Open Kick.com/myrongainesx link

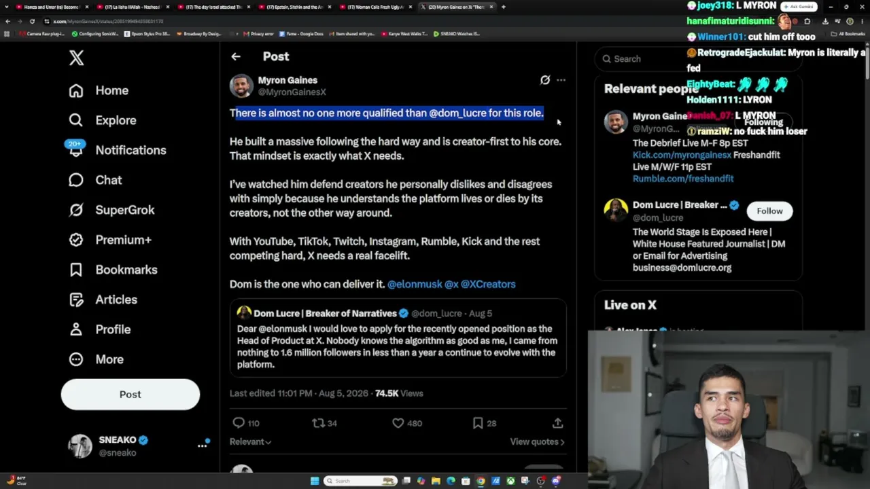[682, 155]
